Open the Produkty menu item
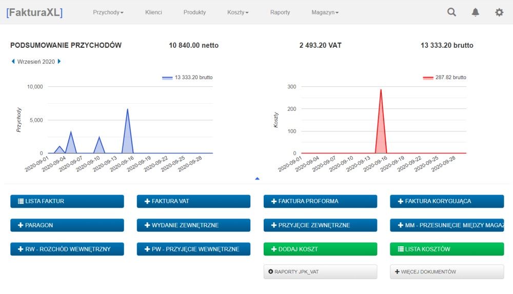The height and width of the screenshot is (294, 513). pos(194,12)
